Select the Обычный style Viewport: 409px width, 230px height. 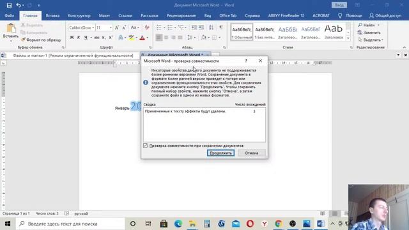[x=242, y=33]
